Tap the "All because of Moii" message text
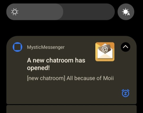This screenshot has width=143, height=113. pyautogui.click(x=90, y=78)
